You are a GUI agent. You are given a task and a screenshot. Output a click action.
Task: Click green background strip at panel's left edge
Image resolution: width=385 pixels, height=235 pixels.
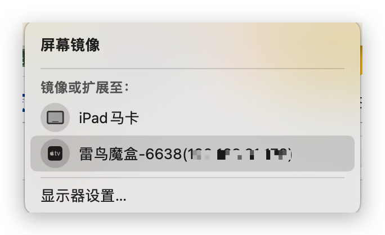click(24, 58)
